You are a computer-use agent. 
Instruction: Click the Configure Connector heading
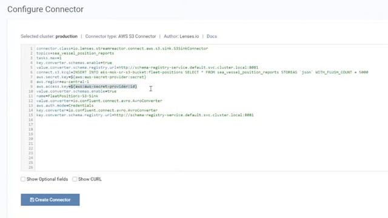[45, 9]
